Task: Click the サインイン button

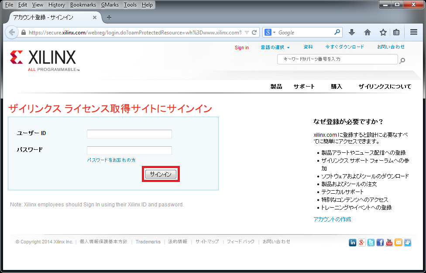Action: (x=161, y=174)
